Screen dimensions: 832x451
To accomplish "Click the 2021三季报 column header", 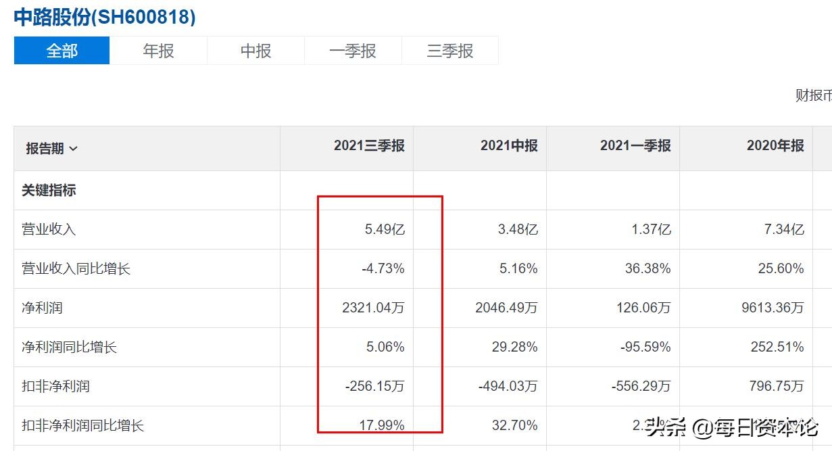I will 369,145.
